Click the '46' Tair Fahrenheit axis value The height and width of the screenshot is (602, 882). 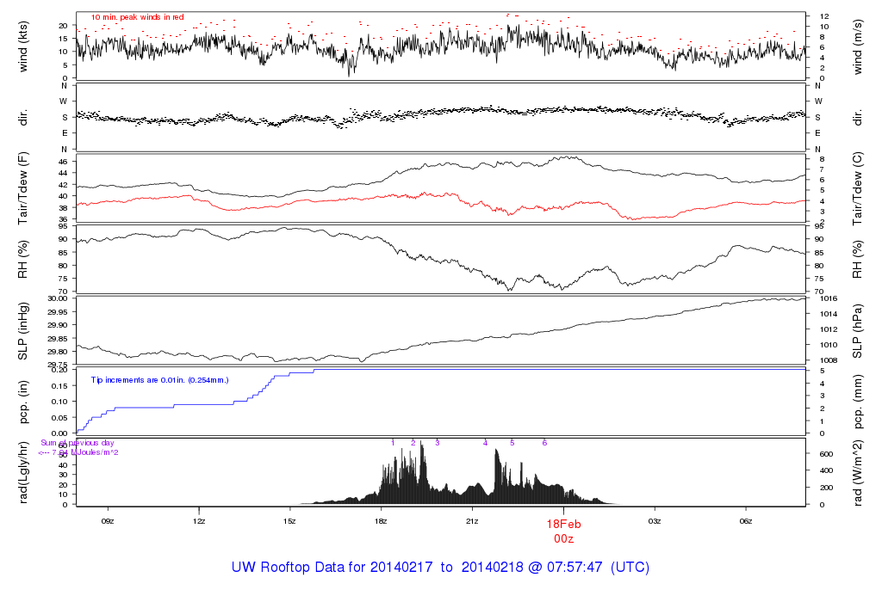coord(63,162)
